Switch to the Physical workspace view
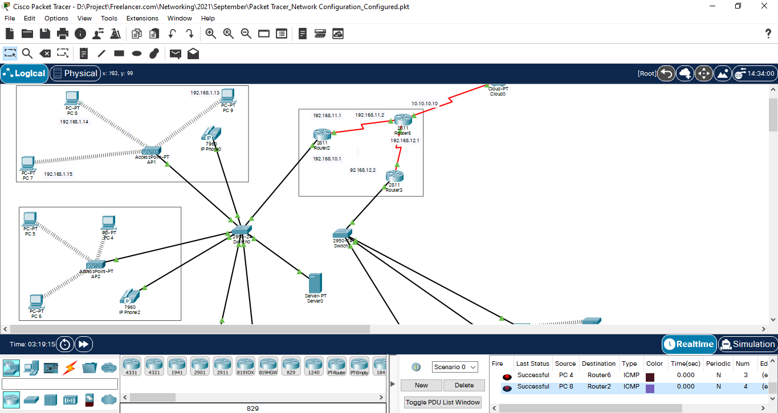 click(x=75, y=73)
